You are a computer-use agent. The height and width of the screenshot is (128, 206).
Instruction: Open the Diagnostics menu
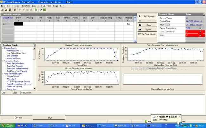coord(46,6)
